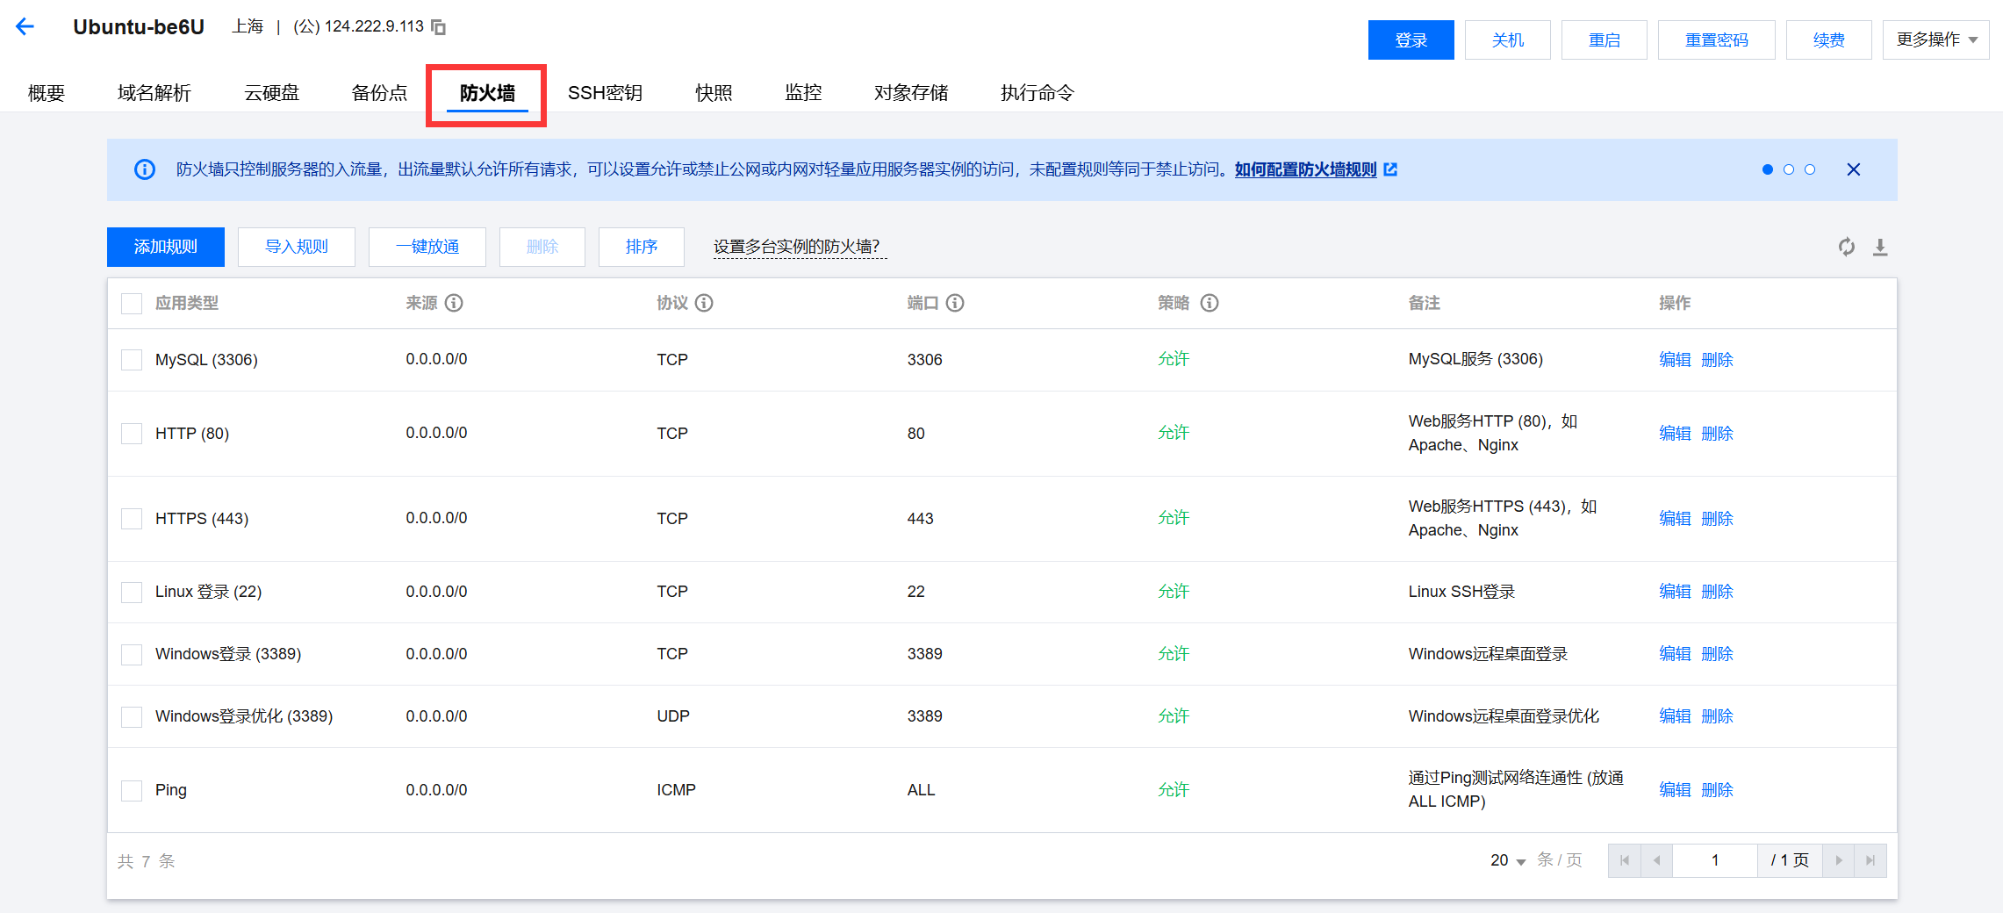The image size is (2003, 913).
Task: Delete the Windows登录 (3389) TCP rule
Action: click(1717, 653)
